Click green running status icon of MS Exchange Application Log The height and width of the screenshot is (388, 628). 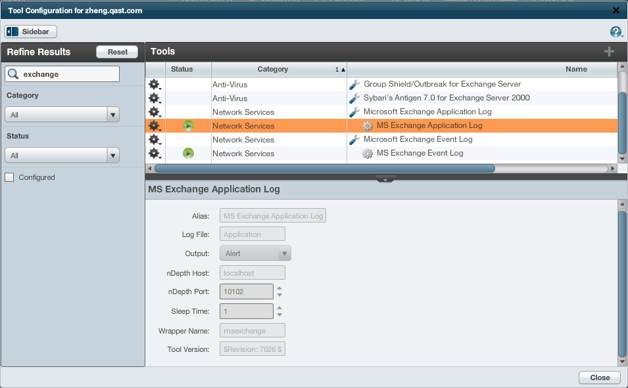pyautogui.click(x=188, y=126)
